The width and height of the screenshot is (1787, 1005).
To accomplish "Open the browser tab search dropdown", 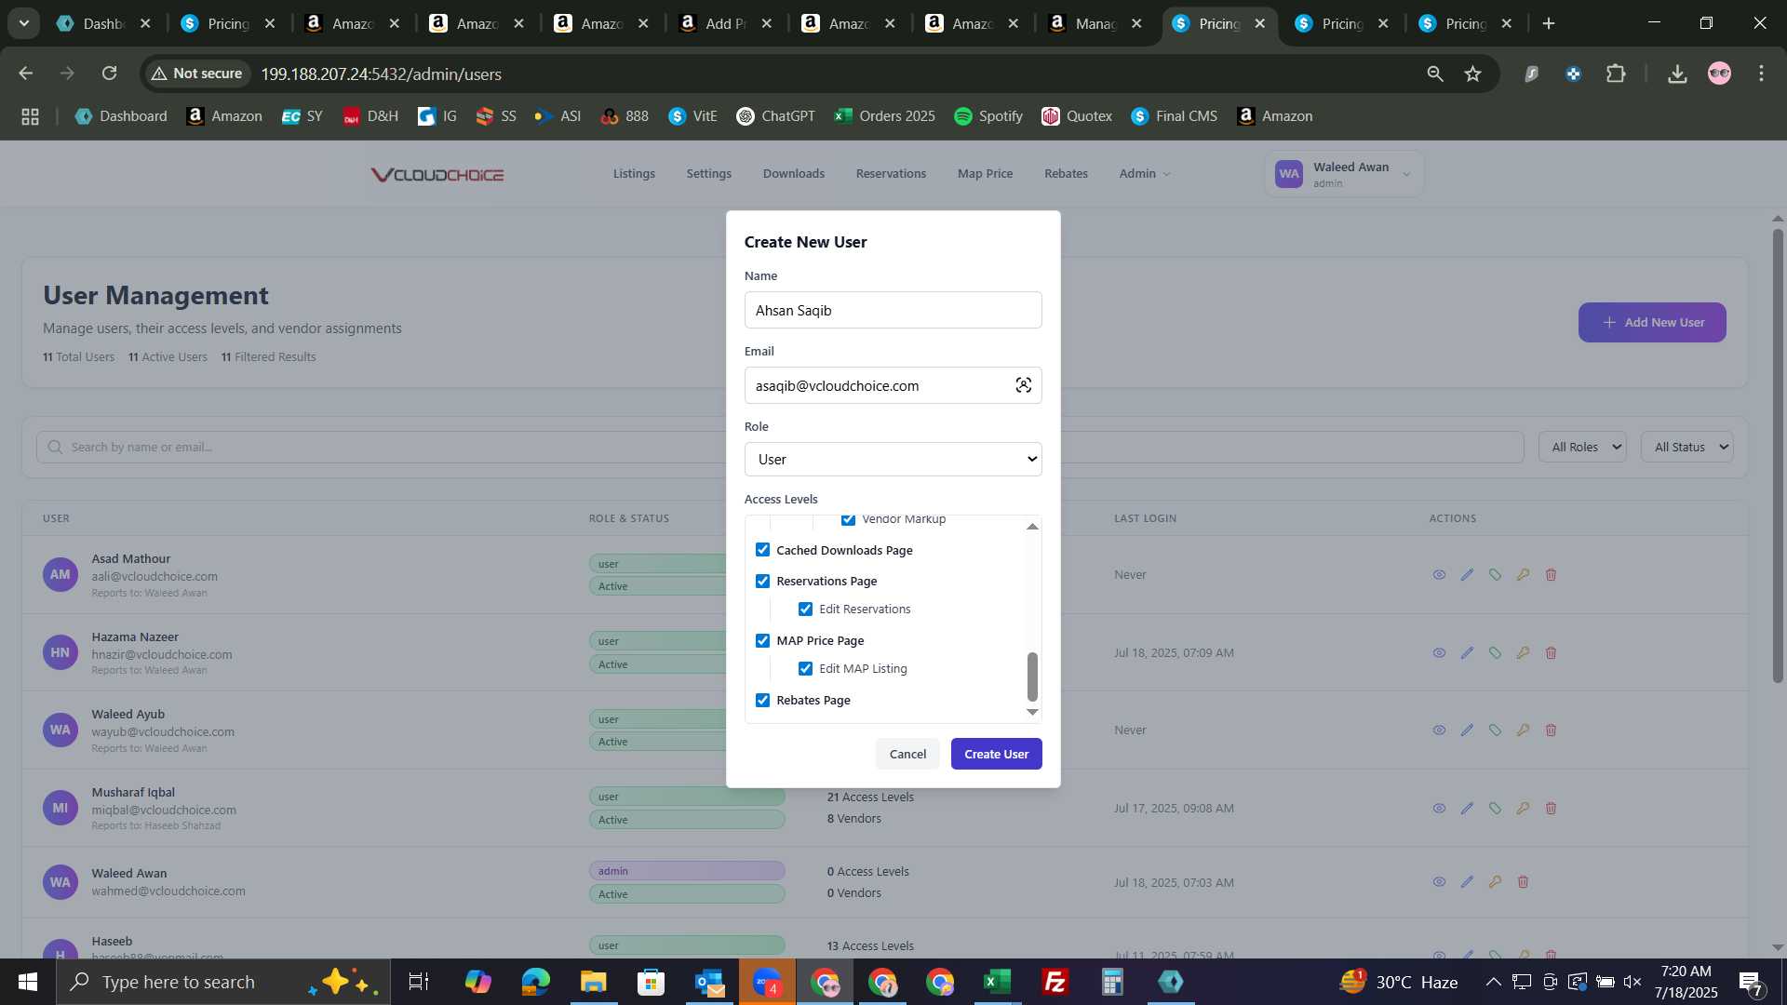I will 23,23.
